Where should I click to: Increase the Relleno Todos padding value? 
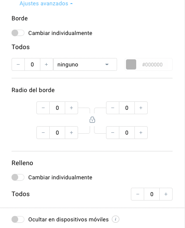[x=166, y=194]
